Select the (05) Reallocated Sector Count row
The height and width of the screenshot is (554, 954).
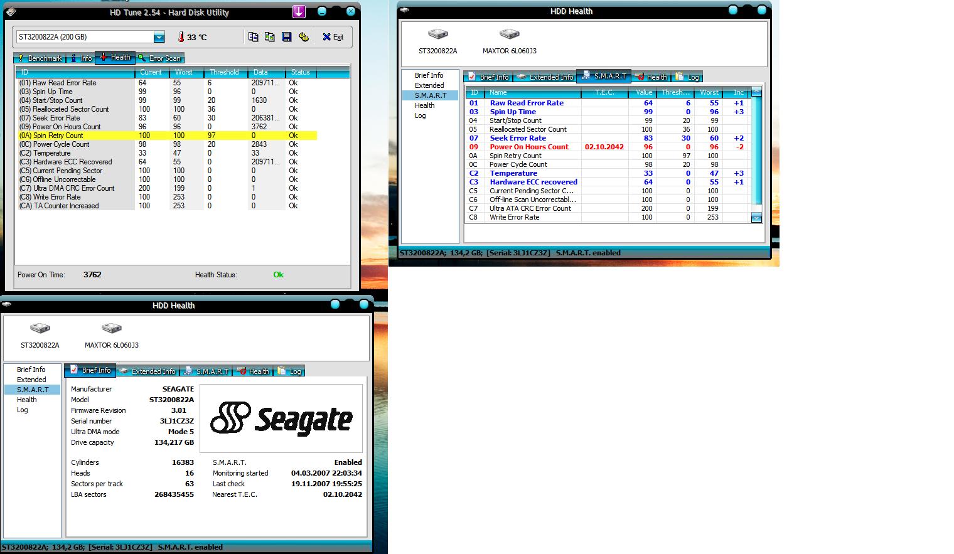pyautogui.click(x=167, y=109)
